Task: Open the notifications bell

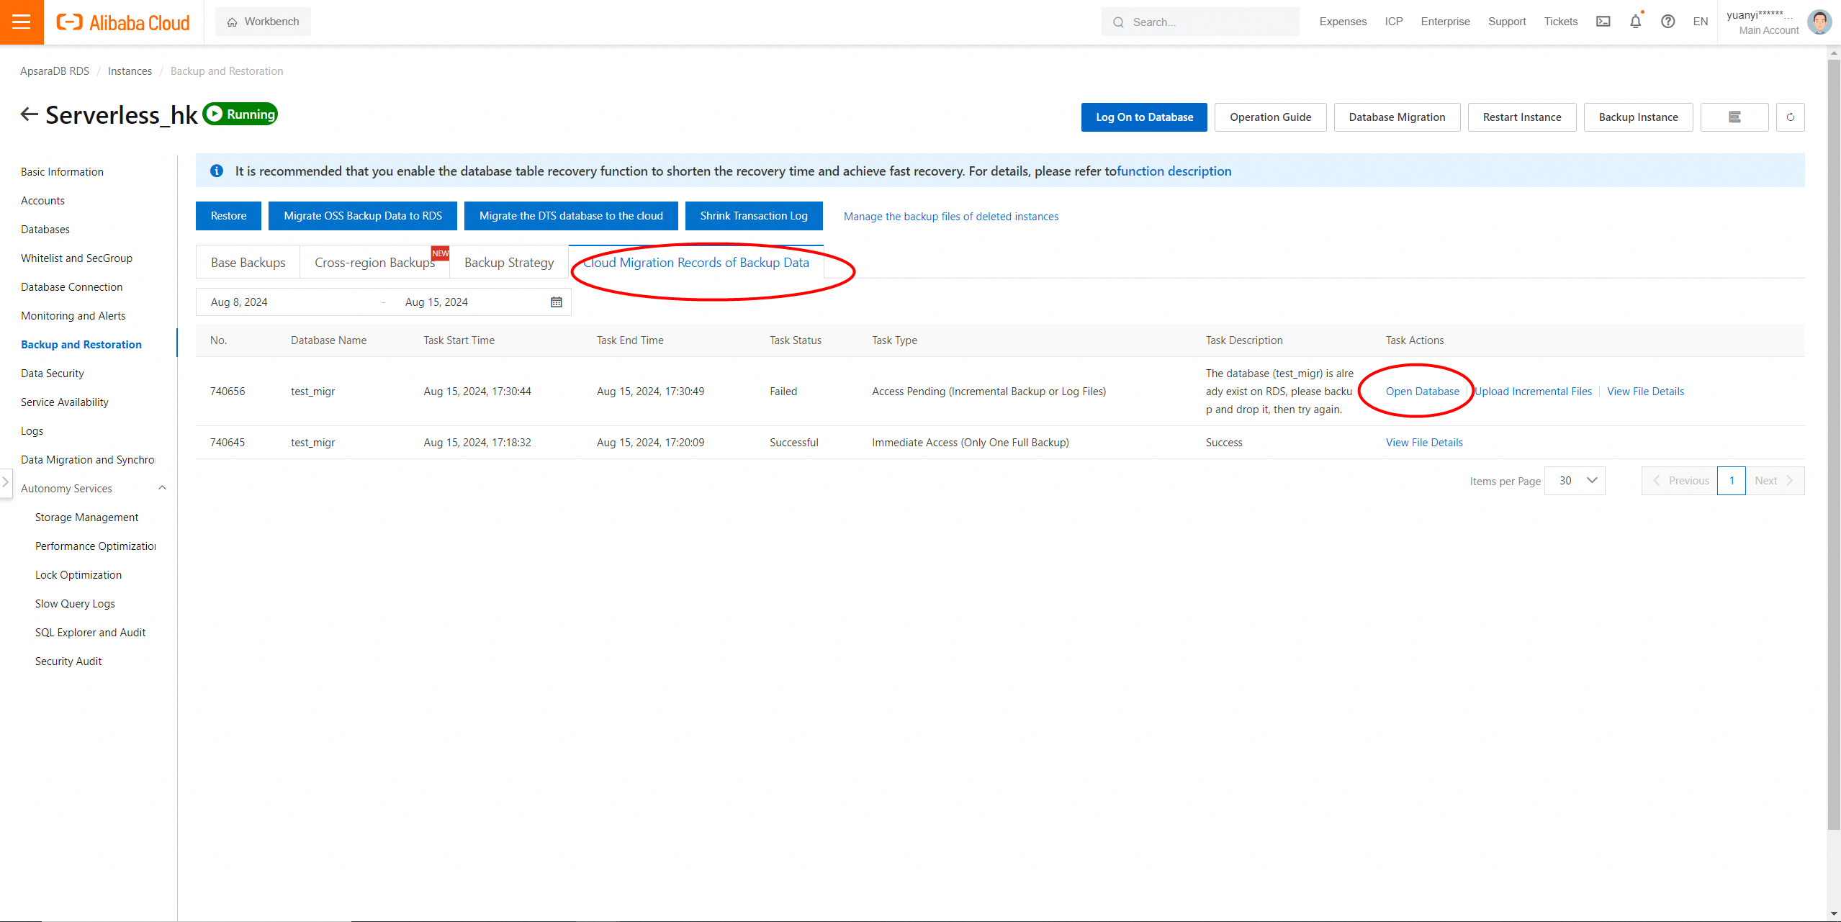Action: tap(1636, 22)
